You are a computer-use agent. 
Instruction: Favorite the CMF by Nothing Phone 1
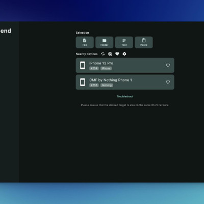pyautogui.click(x=168, y=82)
